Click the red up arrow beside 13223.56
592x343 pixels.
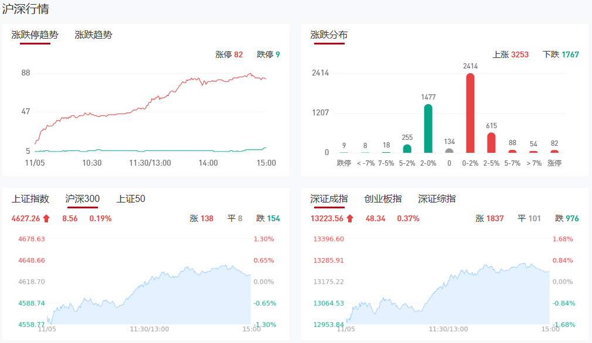[x=350, y=219]
